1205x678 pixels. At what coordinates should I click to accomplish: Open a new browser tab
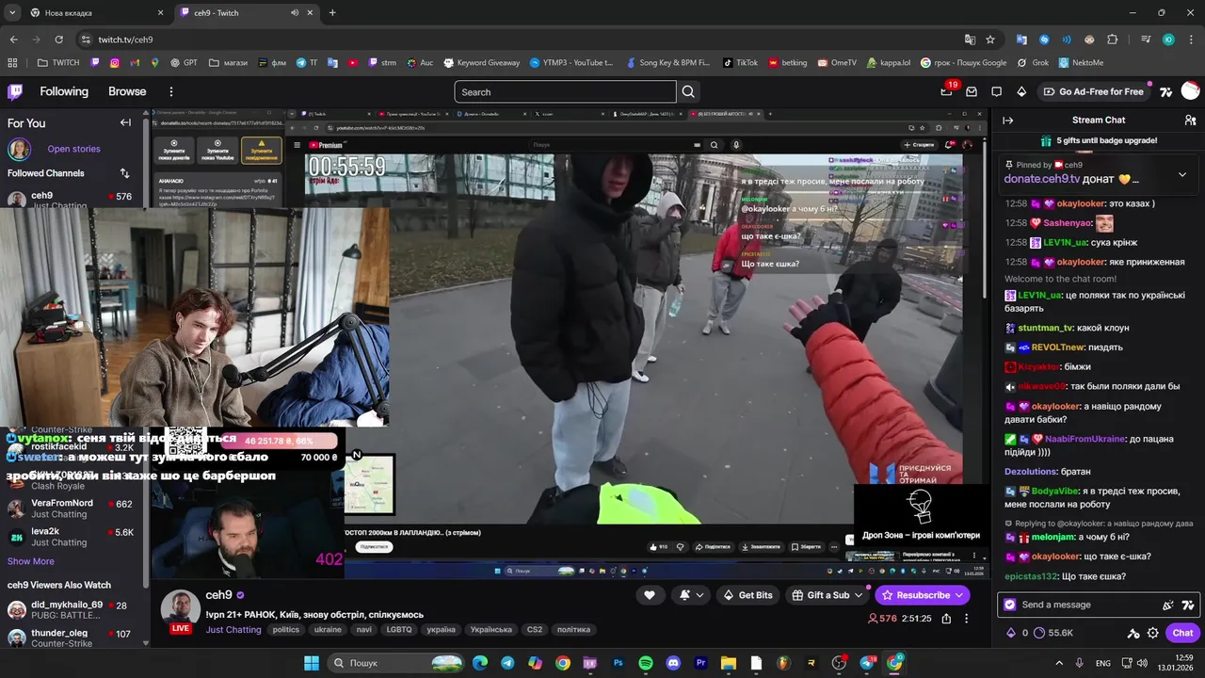click(x=332, y=13)
